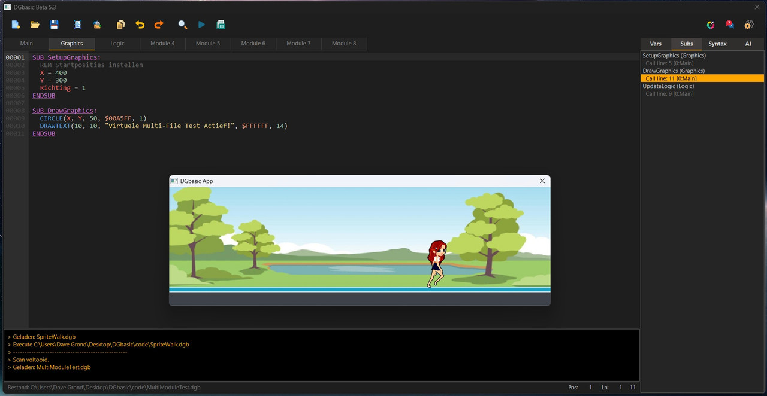
Task: Click the 'X = 400' code line
Action: 53,72
